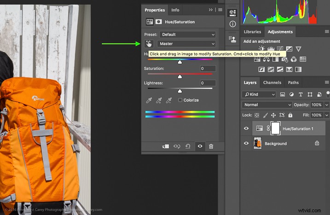This screenshot has height=215, width=330.
Task: Open the Preset dropdown showing Default
Action: tap(187, 35)
